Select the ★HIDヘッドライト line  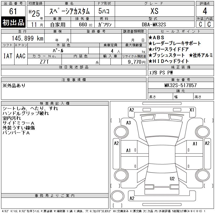[169, 61]
